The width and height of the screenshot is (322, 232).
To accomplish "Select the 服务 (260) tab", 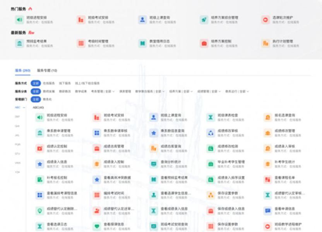I will click(x=22, y=70).
